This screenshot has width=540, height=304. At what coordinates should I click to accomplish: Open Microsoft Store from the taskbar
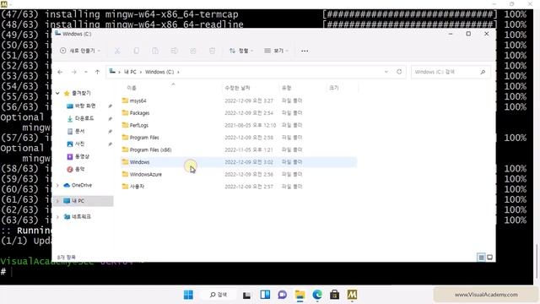pyautogui.click(x=334, y=295)
